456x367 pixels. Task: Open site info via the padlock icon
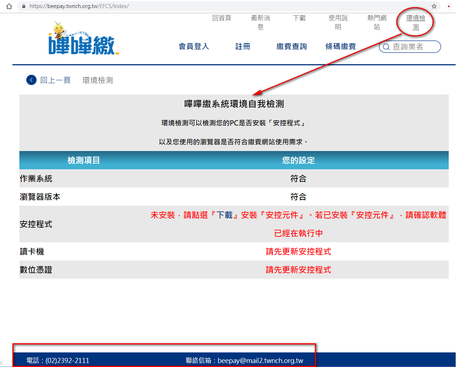pos(24,6)
